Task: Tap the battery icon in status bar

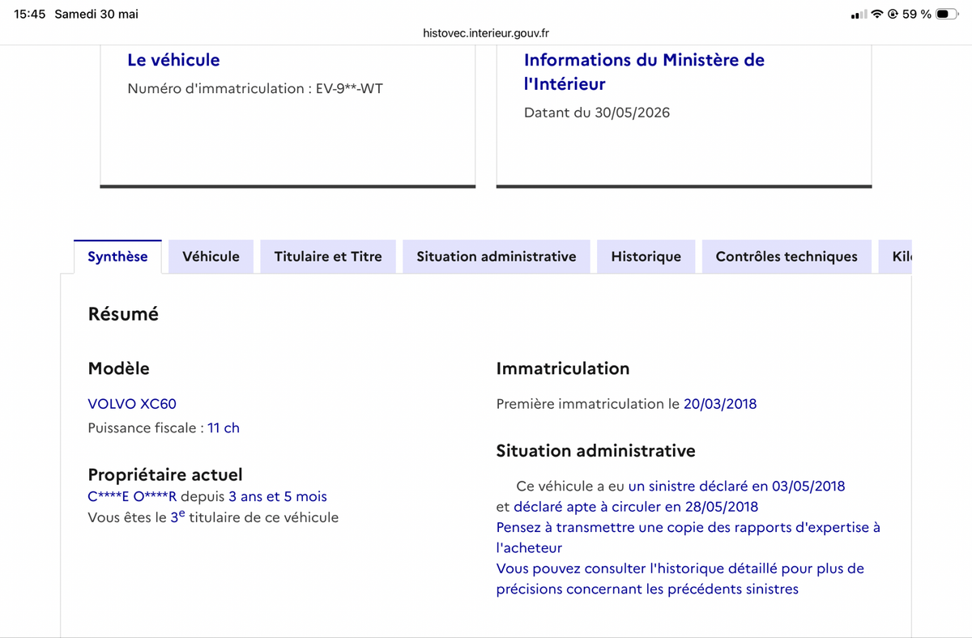Action: coord(947,15)
